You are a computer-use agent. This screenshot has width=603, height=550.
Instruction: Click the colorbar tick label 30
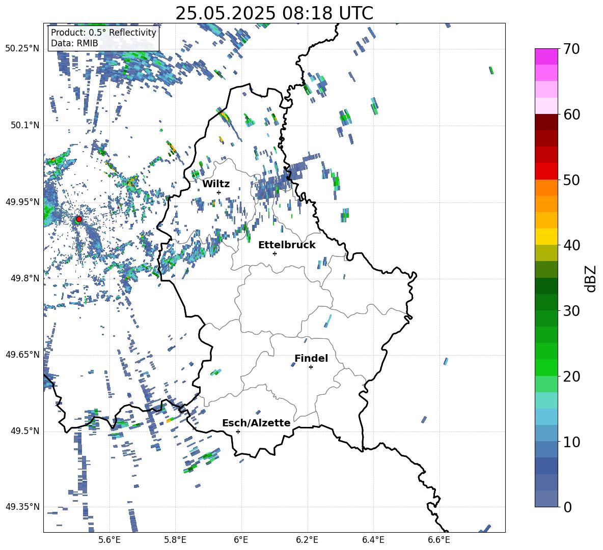point(571,311)
